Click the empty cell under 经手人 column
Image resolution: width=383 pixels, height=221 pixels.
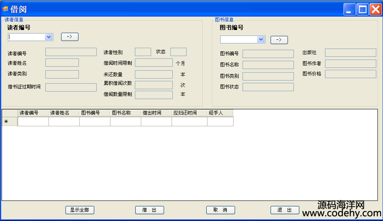pos(220,122)
